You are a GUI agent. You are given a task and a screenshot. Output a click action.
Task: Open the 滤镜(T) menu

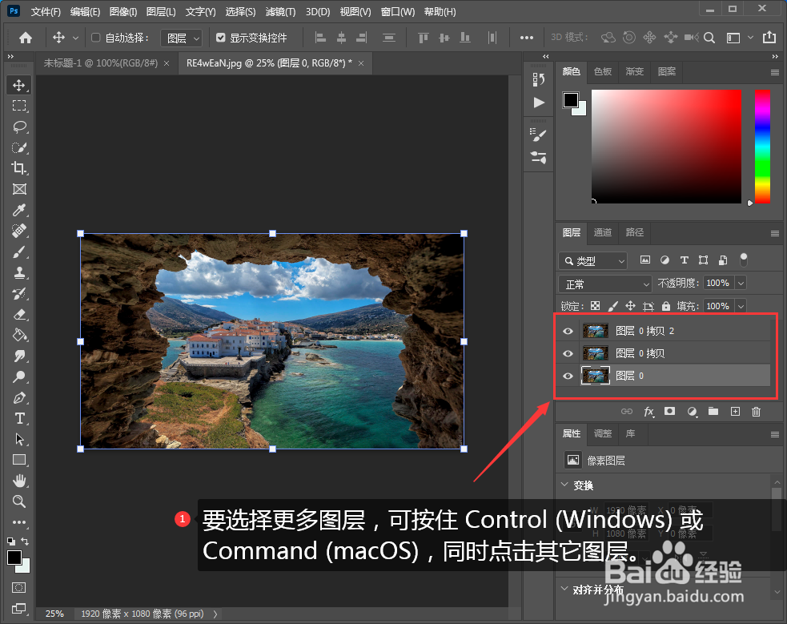click(280, 11)
